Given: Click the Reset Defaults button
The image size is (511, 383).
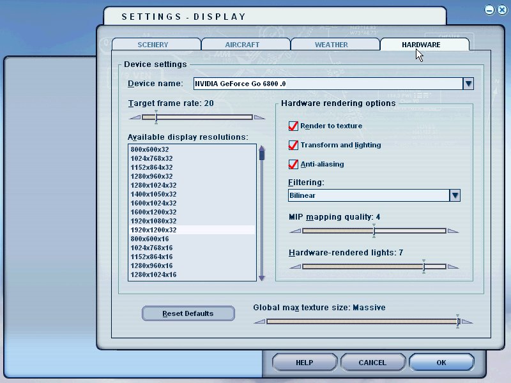Looking at the screenshot, I should (x=188, y=313).
